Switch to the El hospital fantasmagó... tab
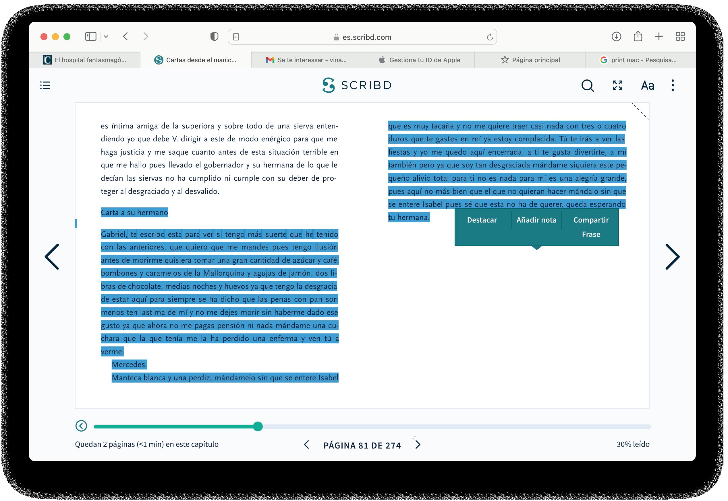The height and width of the screenshot is (501, 728). click(84, 60)
